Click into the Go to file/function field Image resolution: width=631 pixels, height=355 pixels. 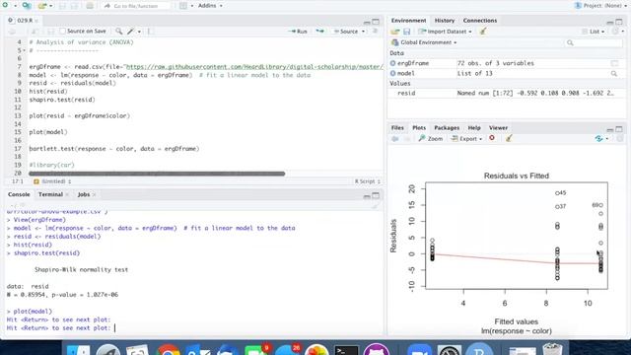[136, 6]
